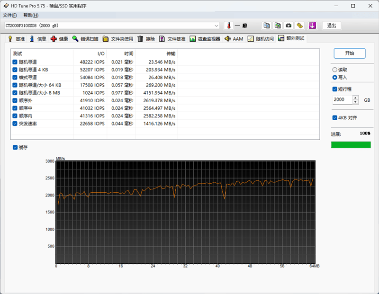This screenshot has height=294, width=379.
Task: Click the 48222 IOPS value
Action: (x=92, y=62)
